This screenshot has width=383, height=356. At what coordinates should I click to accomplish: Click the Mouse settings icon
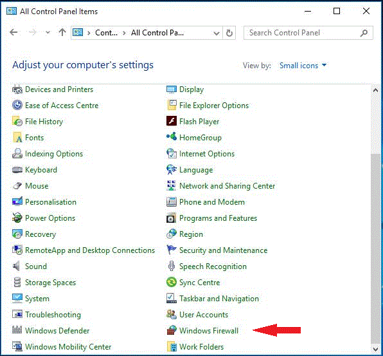pyautogui.click(x=17, y=185)
